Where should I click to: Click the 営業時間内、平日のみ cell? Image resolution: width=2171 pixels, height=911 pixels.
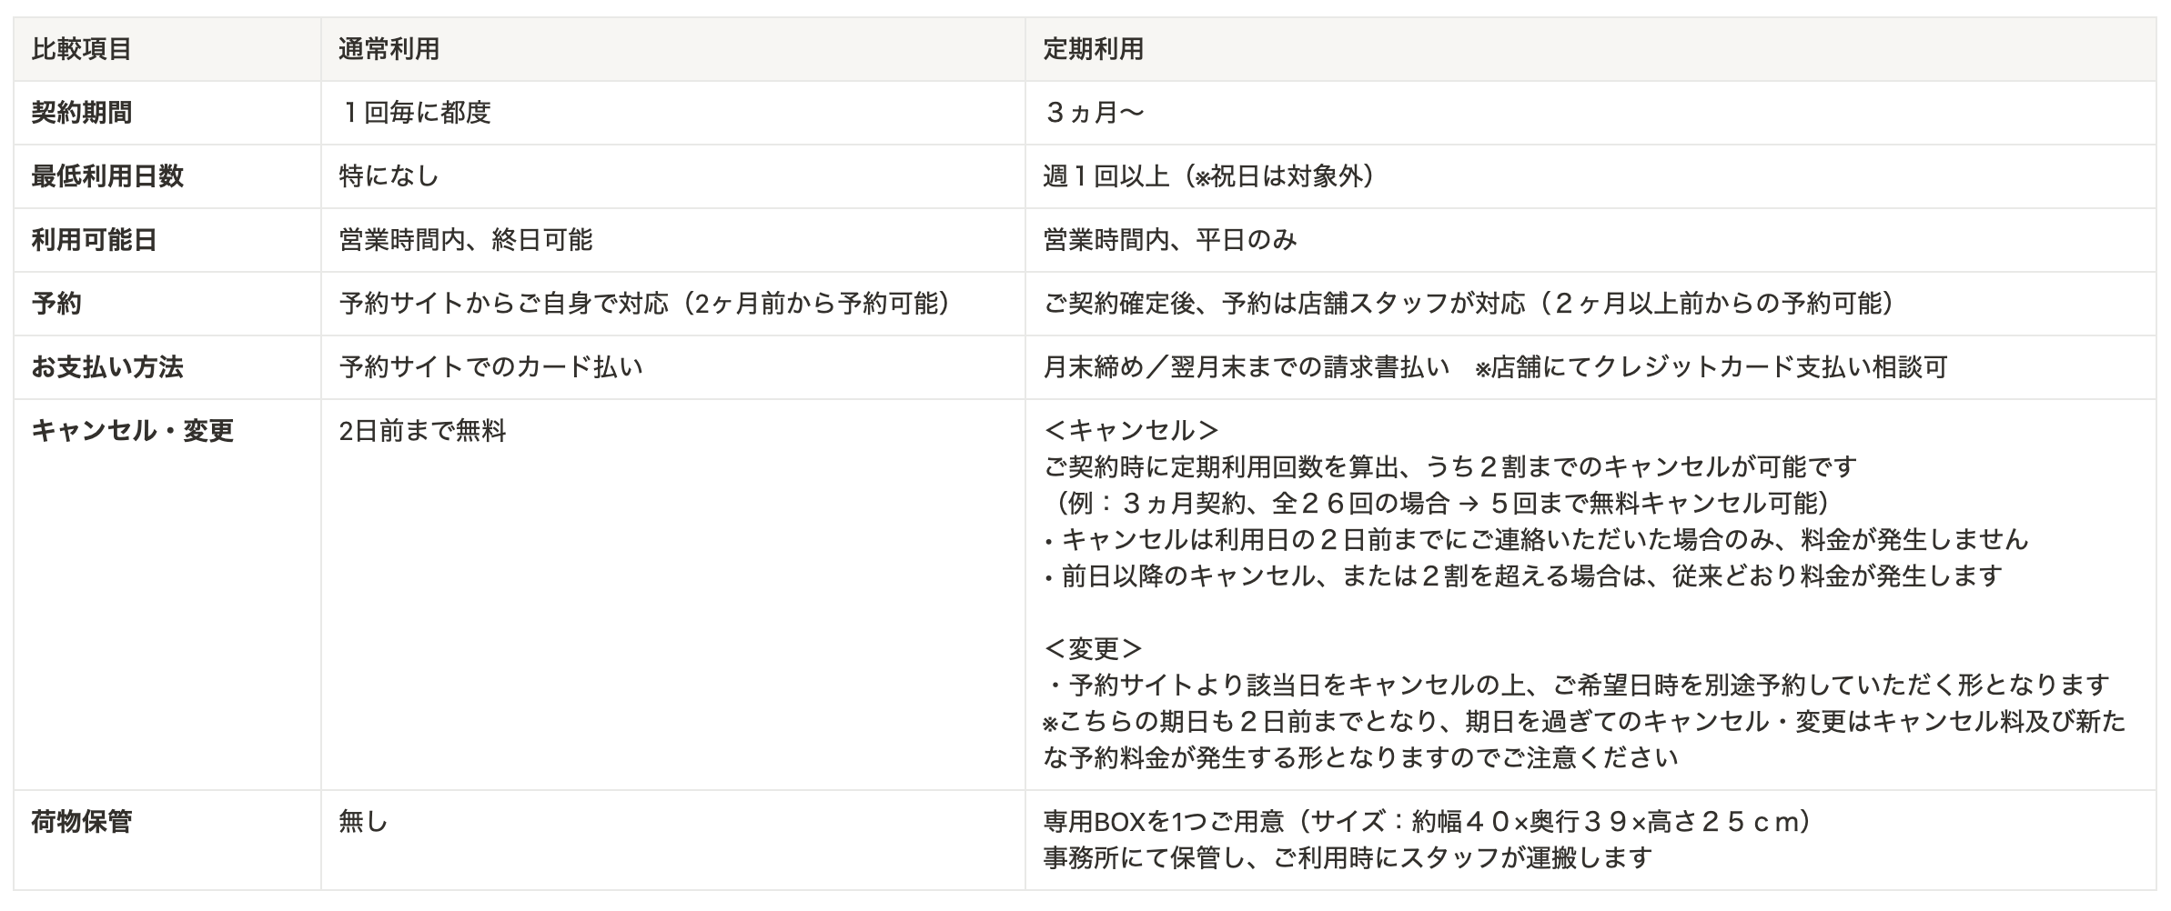pyautogui.click(x=1169, y=240)
